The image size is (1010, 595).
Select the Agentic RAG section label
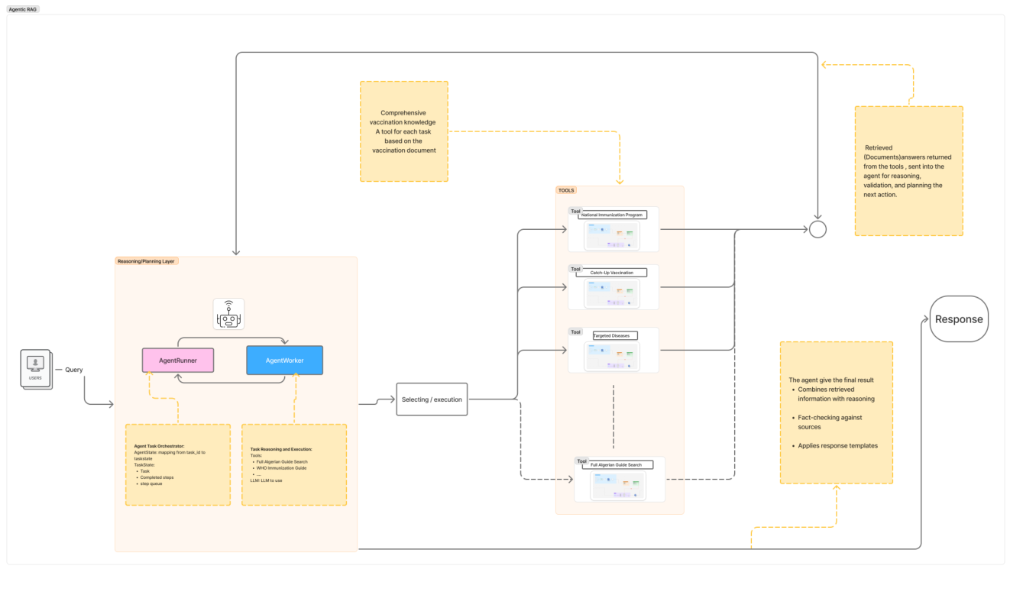coord(23,9)
